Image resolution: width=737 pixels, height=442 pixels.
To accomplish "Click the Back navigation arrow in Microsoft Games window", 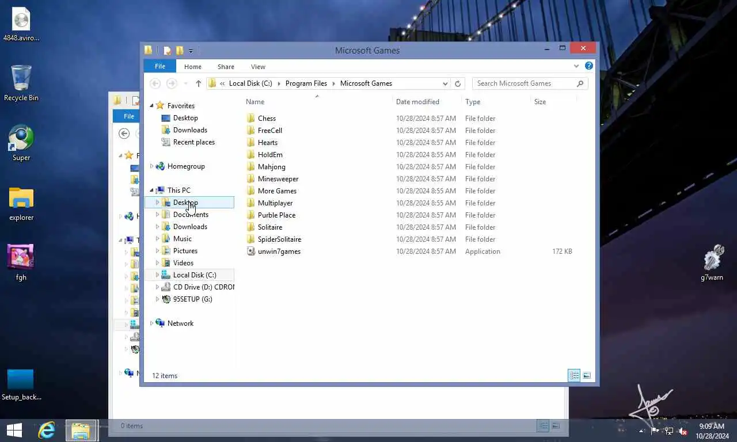I will coord(154,83).
